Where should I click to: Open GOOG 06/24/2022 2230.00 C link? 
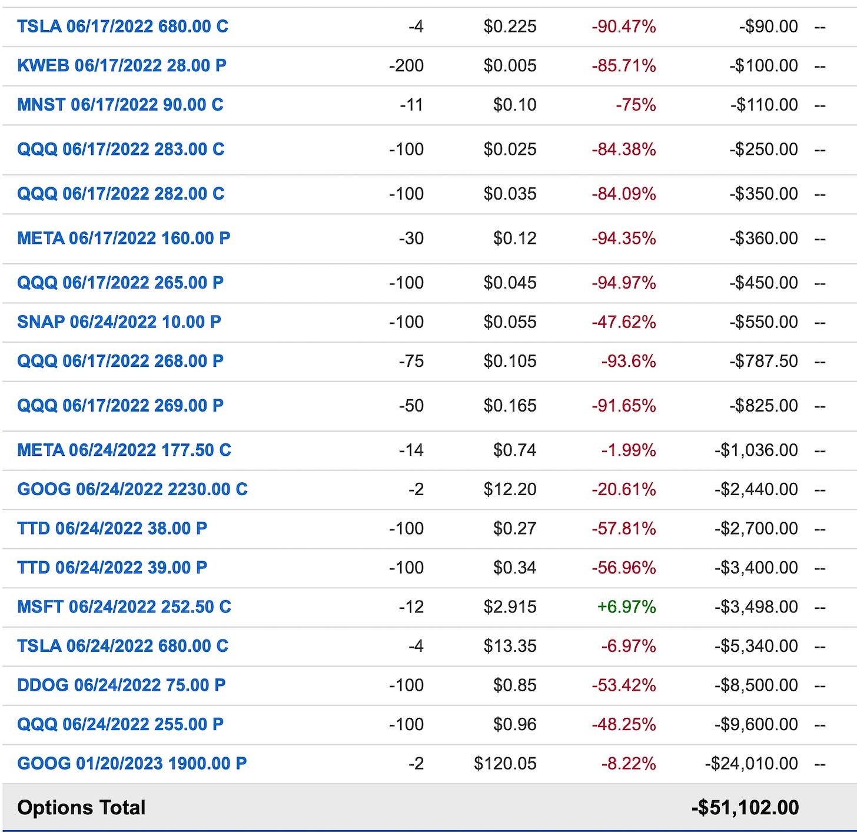pos(132,489)
